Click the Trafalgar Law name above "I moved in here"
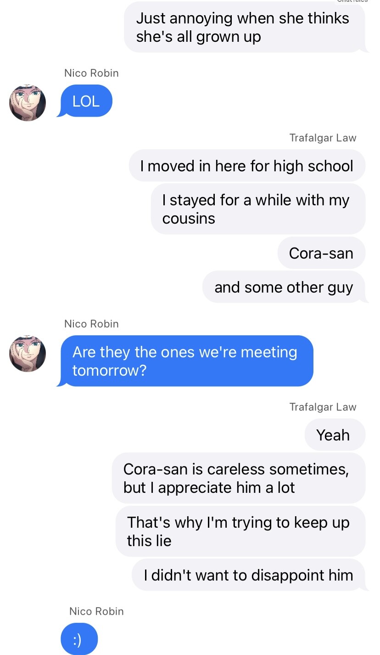380x655 pixels. click(x=323, y=138)
